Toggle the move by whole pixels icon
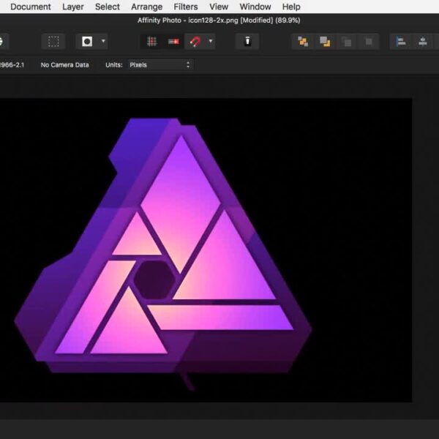Image resolution: width=439 pixels, height=439 pixels. [174, 42]
